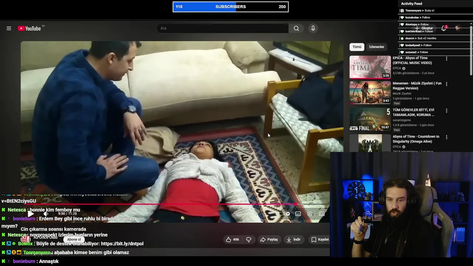The image size is (473, 266).
Task: Click the title TÜM GÖREVLER BİTTİ, EVİ TAMAMLADIK
Action: 414,112
